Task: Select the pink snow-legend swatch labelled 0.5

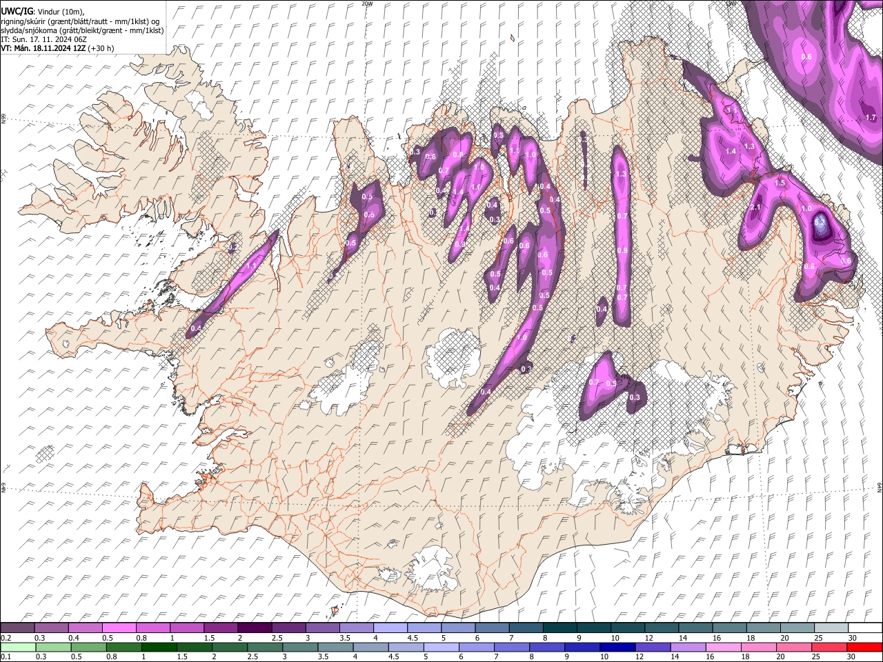Action: [x=119, y=628]
